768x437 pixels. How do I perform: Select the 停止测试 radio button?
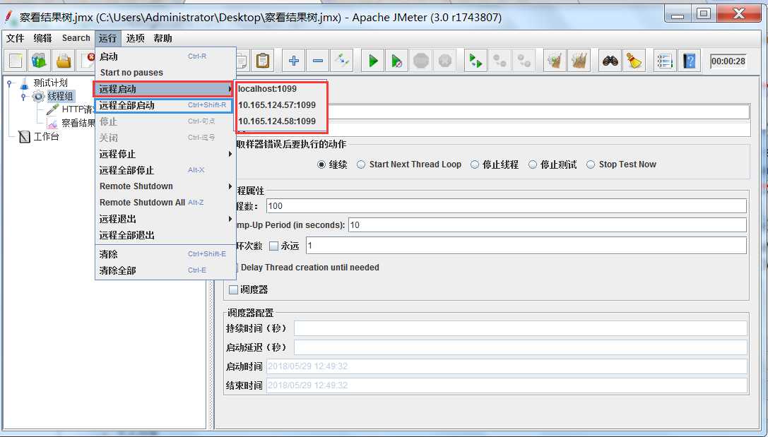tap(533, 165)
